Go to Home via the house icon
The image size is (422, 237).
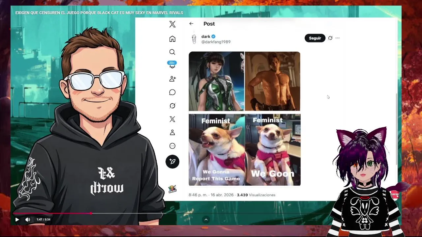click(x=172, y=39)
